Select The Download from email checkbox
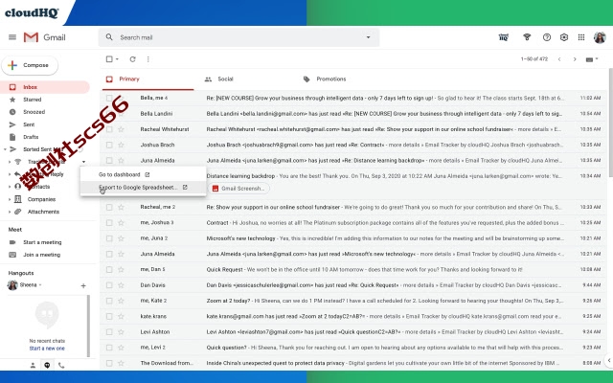Viewport: 613px width, 383px height. click(x=109, y=363)
